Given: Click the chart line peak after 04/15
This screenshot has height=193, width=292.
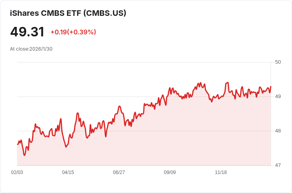Looking at the screenshot, I should pyautogui.click(x=78, y=113).
